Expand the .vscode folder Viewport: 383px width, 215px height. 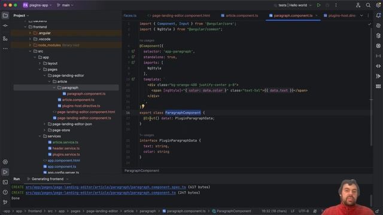coord(31,39)
